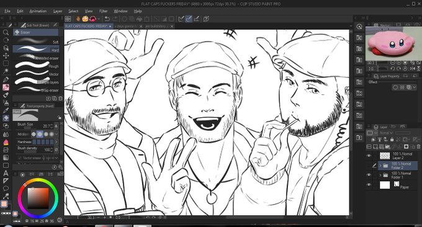This screenshot has height=227, width=422.
Task: Select the Text tool
Action: (x=6, y=173)
